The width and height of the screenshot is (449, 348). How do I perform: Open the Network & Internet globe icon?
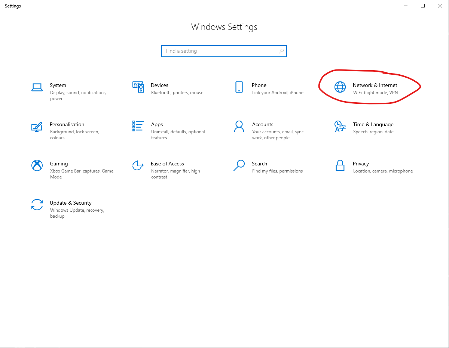340,87
